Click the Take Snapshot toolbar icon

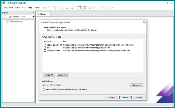pyautogui.click(x=62, y=8)
